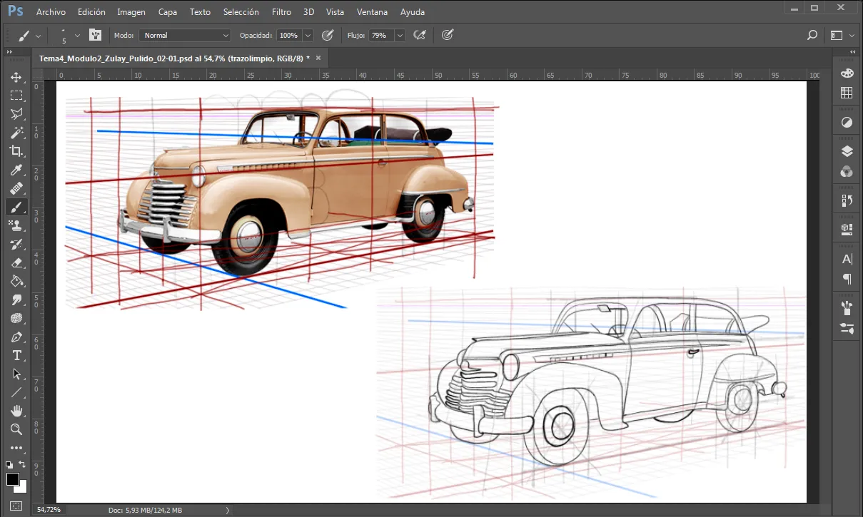Select the Move tool
Screen dimensions: 863x517
(x=16, y=77)
